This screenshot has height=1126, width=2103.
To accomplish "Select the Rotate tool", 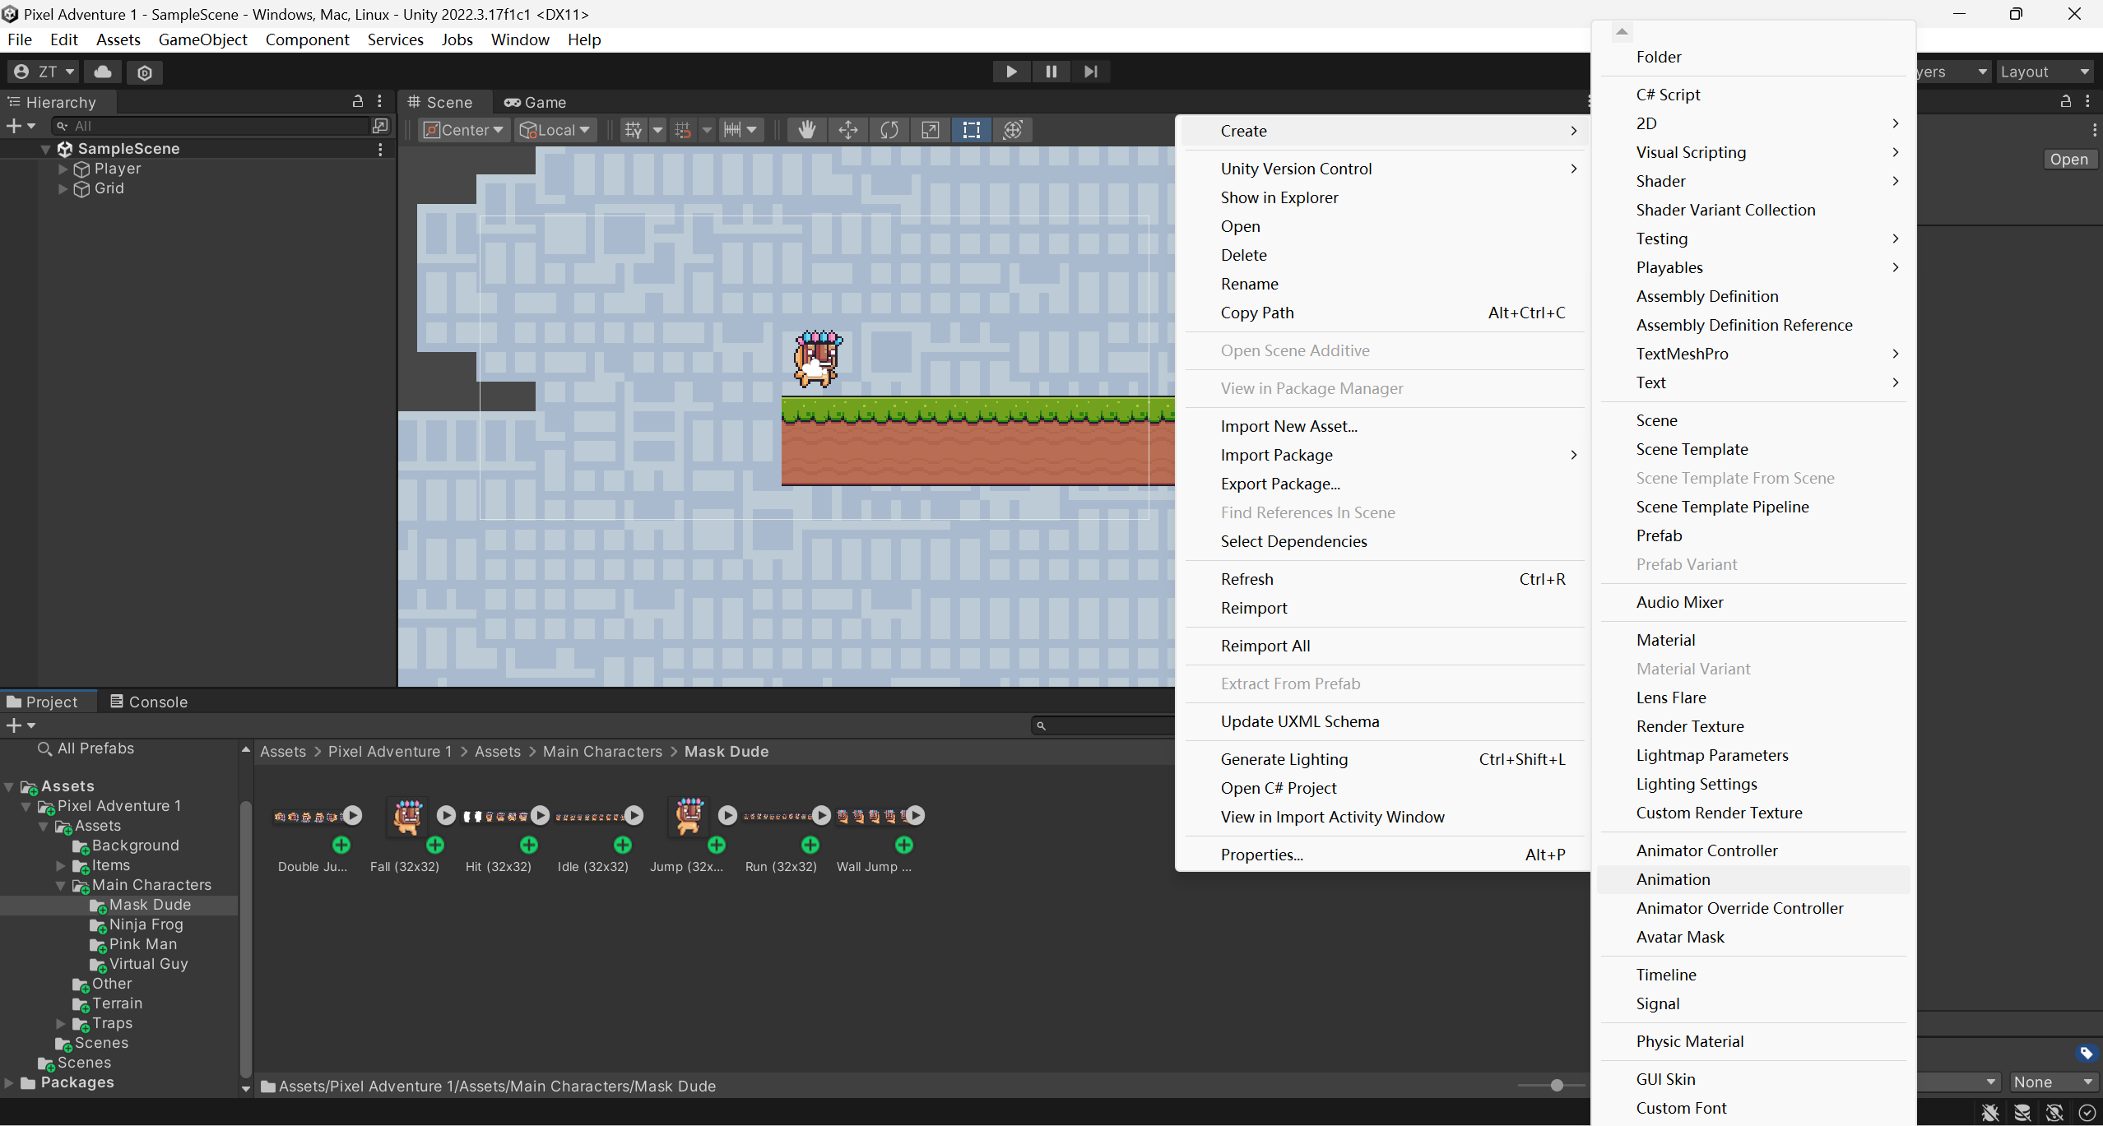I will (889, 129).
